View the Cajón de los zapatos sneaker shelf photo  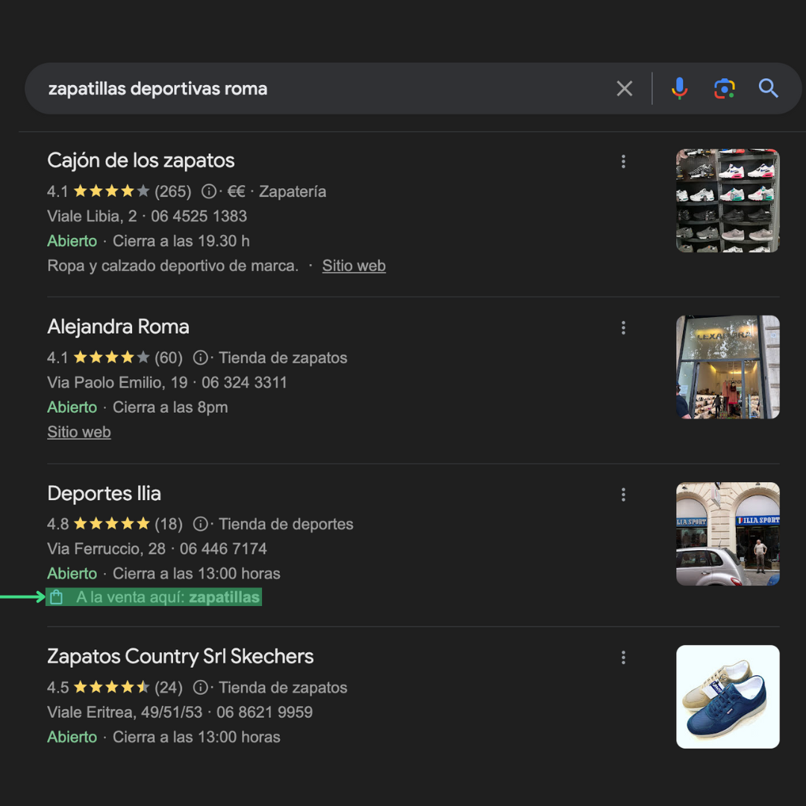(x=728, y=201)
